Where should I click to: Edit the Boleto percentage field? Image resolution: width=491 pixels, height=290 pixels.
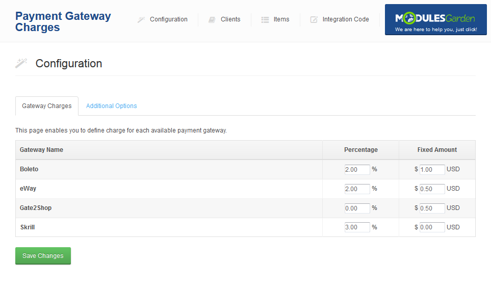click(357, 169)
